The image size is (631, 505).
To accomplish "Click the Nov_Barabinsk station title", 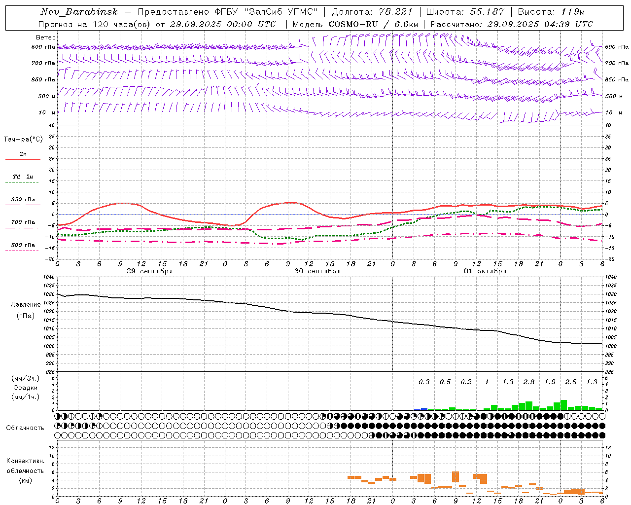I will tap(79, 12).
